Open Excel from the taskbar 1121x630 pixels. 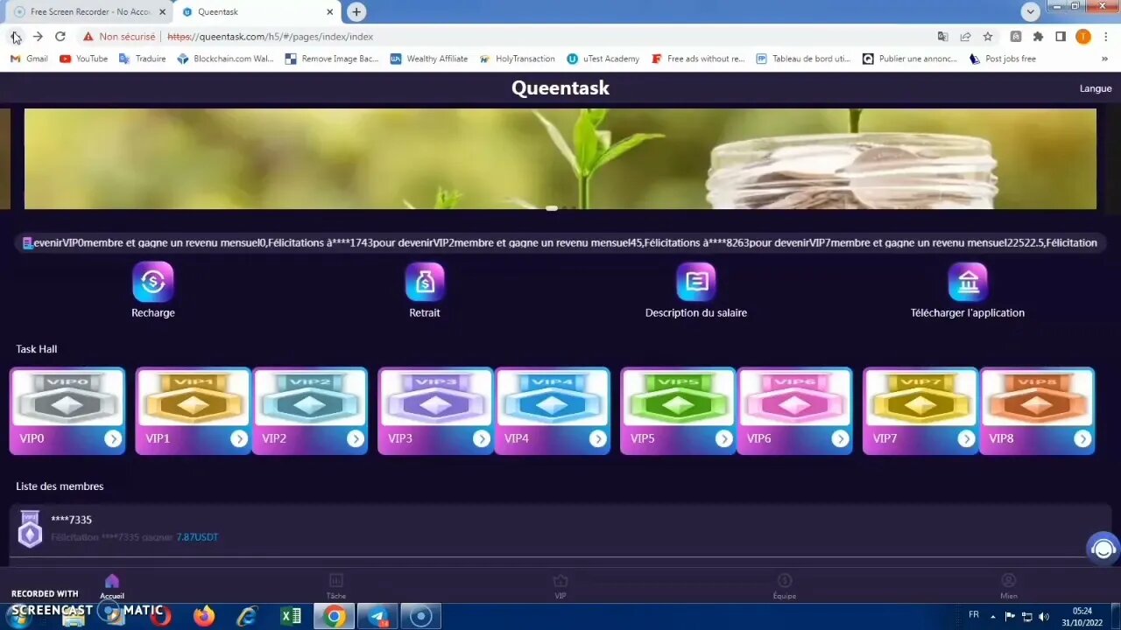click(291, 616)
